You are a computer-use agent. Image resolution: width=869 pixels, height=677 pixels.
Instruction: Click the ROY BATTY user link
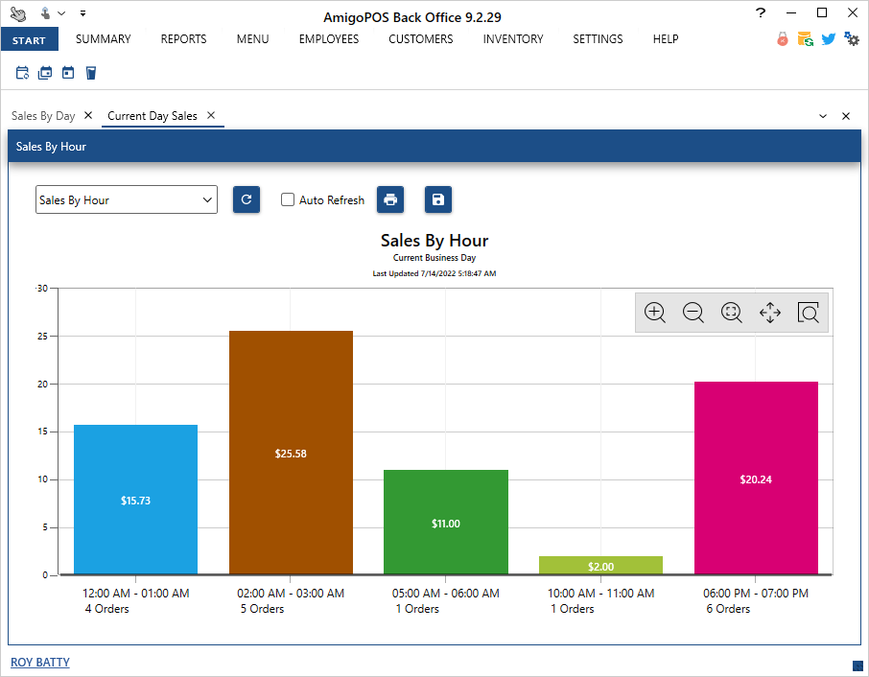coord(40,663)
